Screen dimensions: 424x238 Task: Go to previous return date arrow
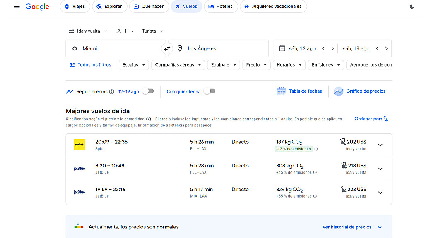pyautogui.click(x=377, y=48)
